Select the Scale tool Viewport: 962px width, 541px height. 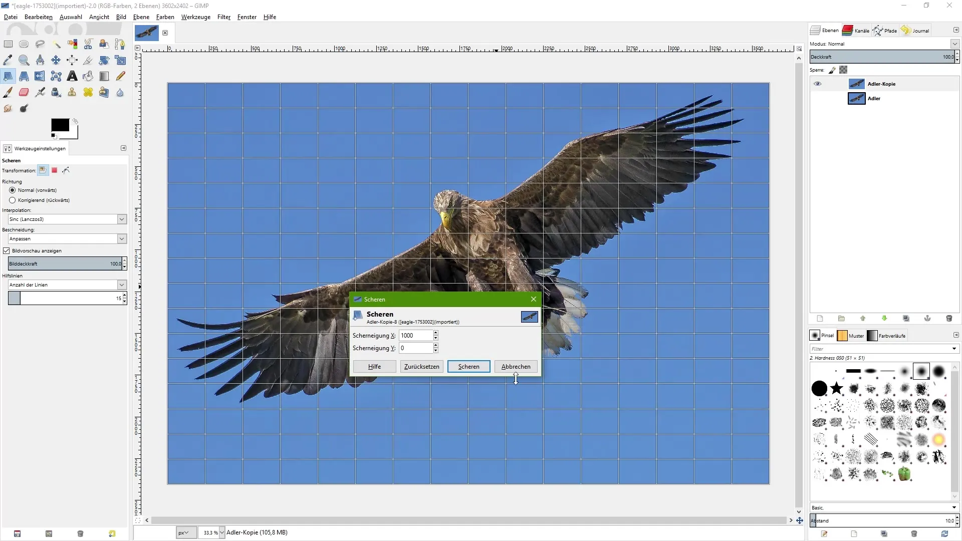(120, 60)
